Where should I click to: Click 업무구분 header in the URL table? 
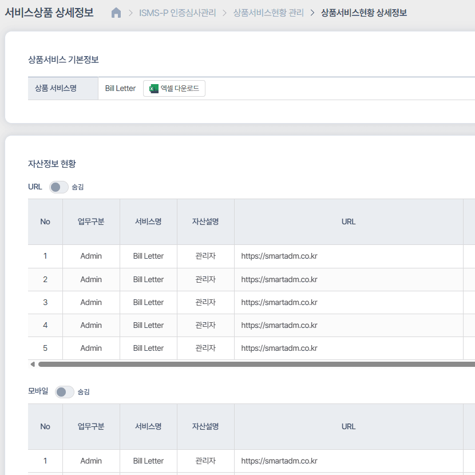[x=91, y=222]
